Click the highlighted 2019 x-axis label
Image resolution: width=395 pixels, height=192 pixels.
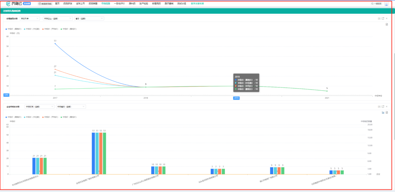click(x=236, y=98)
